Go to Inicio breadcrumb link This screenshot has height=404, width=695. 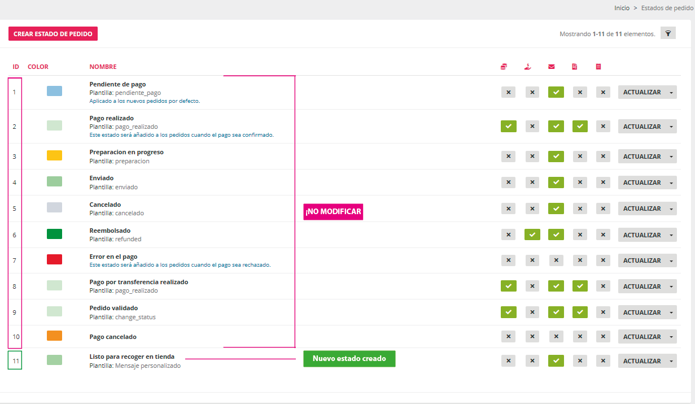pyautogui.click(x=622, y=8)
